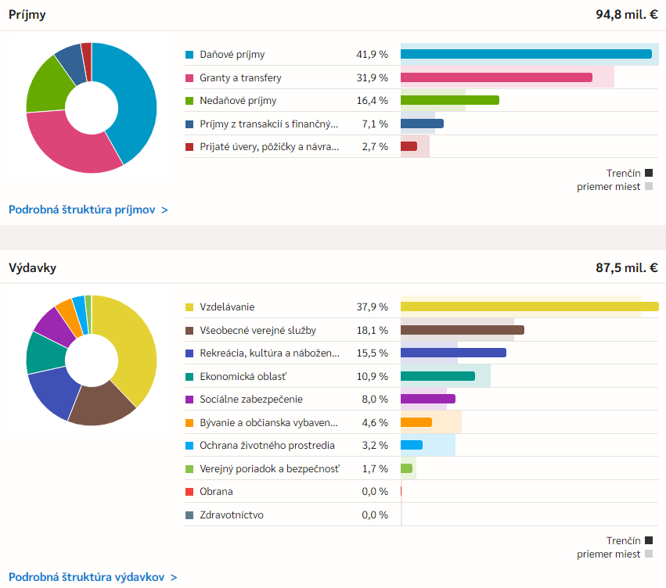Click the Daňové príjmy 41,9 % bar
The width and height of the screenshot is (666, 588).
pos(526,54)
